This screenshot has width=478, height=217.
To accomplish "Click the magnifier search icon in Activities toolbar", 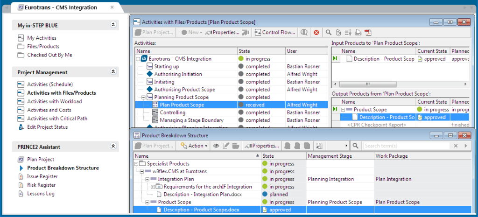I will [x=328, y=32].
